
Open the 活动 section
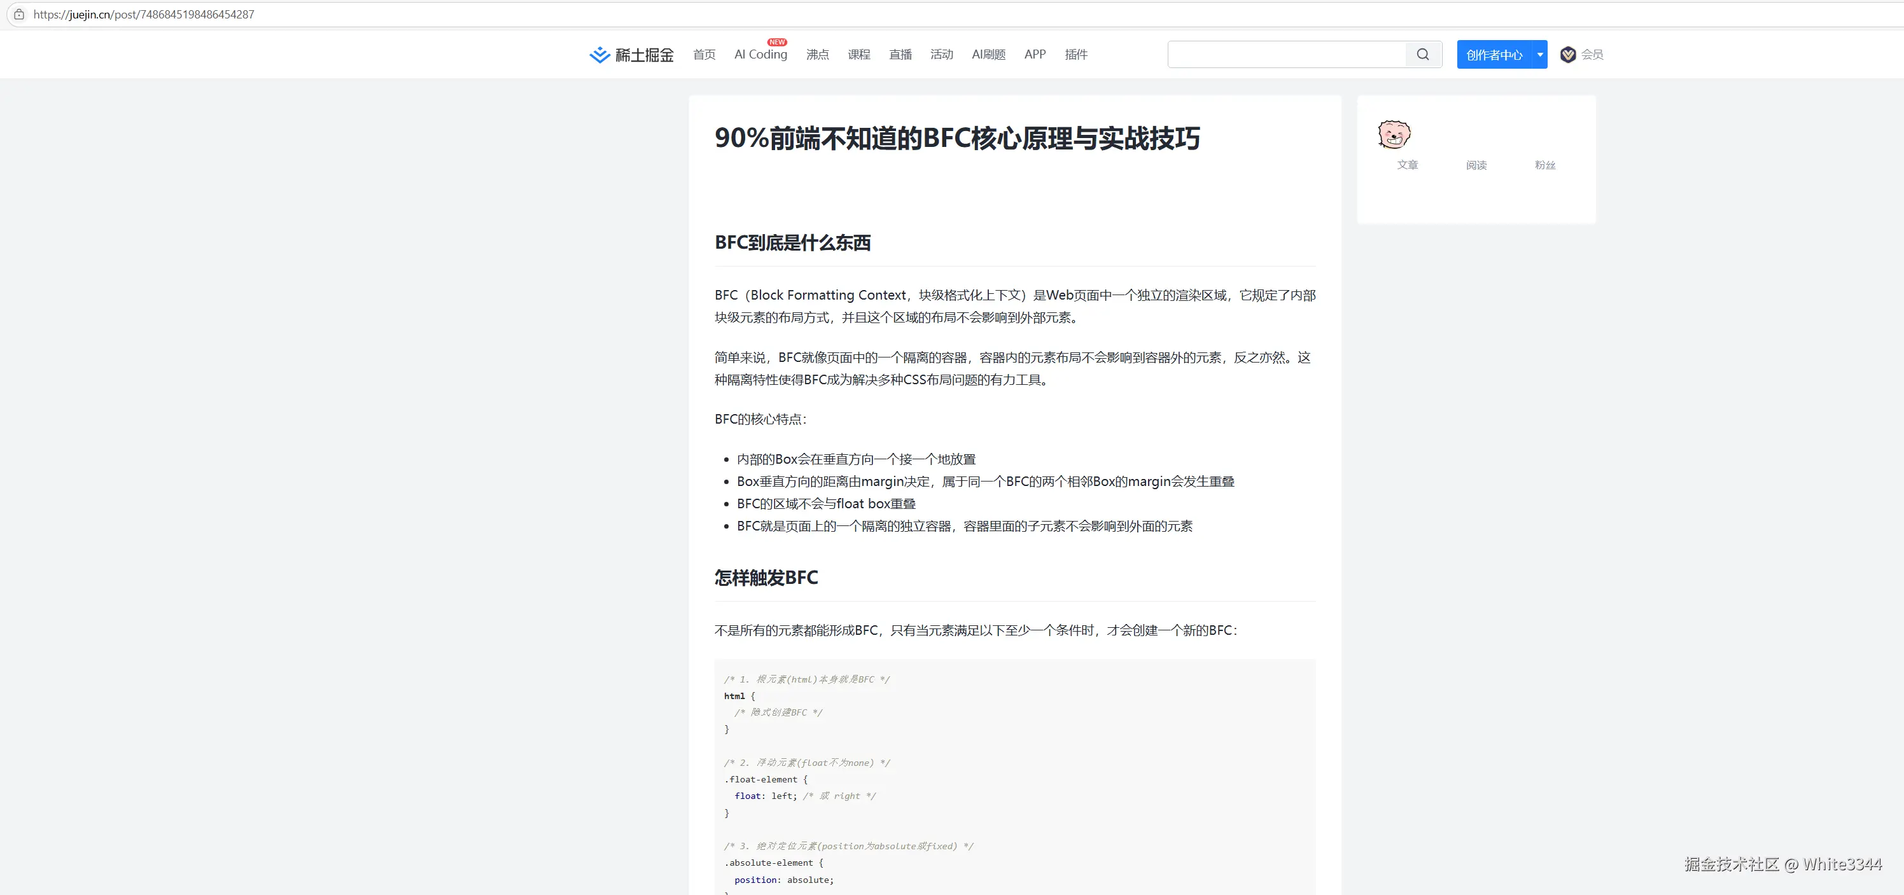click(x=942, y=54)
